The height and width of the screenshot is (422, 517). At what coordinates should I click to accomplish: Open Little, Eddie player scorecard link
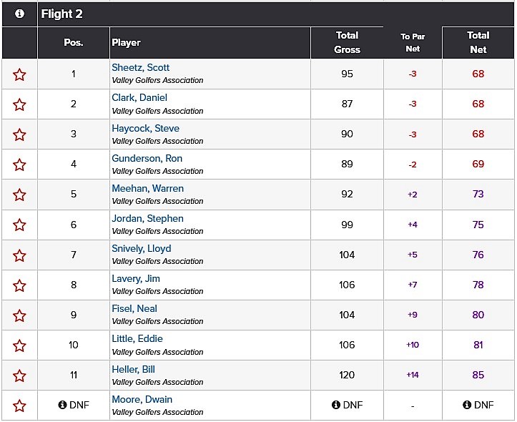tap(137, 338)
